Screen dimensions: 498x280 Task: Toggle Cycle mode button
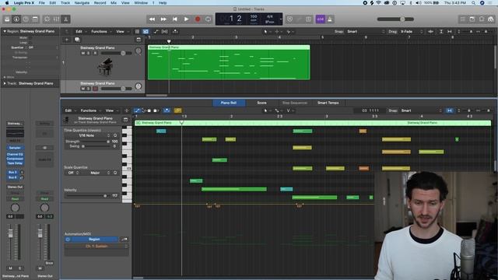click(x=208, y=19)
